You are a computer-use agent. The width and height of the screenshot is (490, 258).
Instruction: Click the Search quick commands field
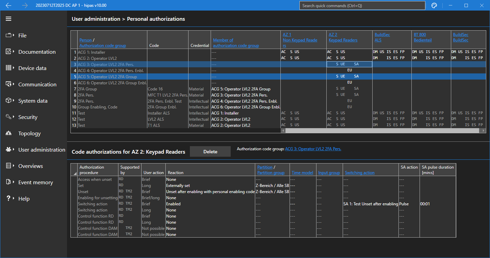tap(362, 5)
